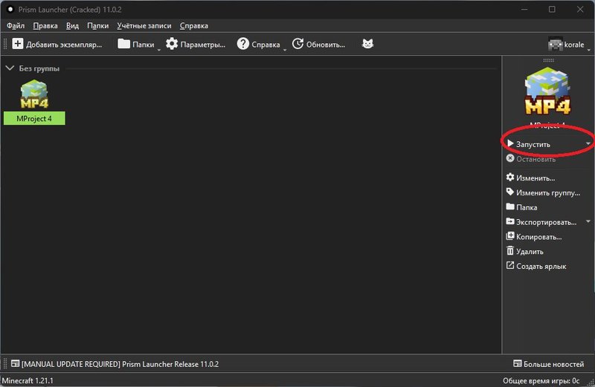This screenshot has height=387, width=595.
Task: Click Добавить экземпляр button text
Action: tap(64, 45)
